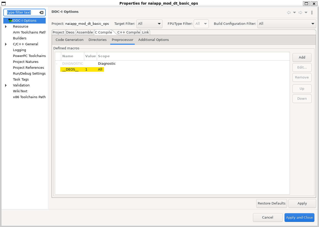Switch to the Deos tab
Image resolution: width=319 pixels, height=227 pixels.
[x=70, y=32]
